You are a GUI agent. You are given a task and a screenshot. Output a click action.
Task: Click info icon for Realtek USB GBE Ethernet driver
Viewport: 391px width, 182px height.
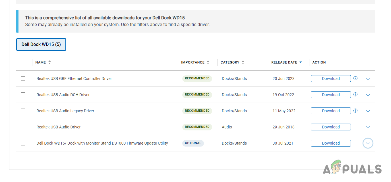(x=355, y=78)
